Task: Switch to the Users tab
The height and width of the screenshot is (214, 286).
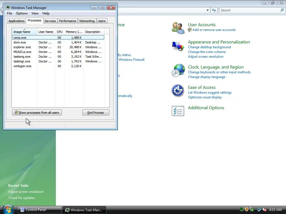Action: 102,21
